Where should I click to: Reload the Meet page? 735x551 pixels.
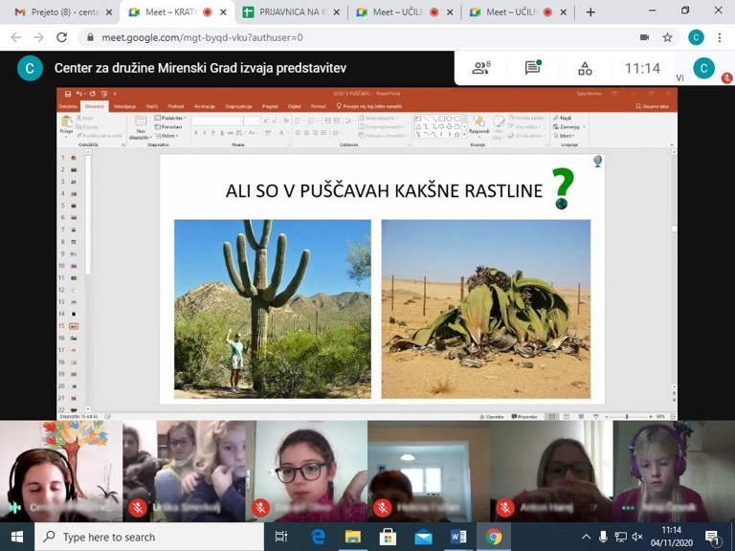click(x=62, y=37)
